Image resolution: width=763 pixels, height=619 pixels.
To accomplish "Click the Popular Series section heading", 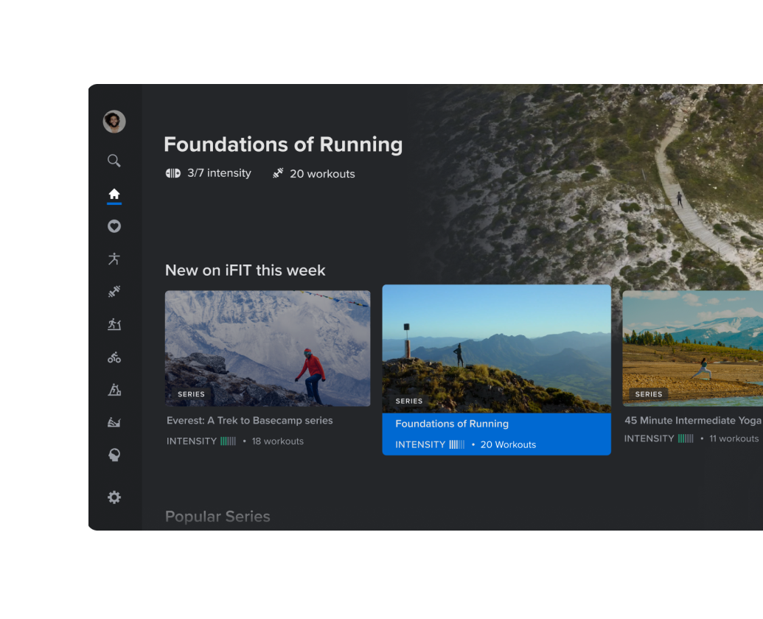I will pyautogui.click(x=217, y=517).
